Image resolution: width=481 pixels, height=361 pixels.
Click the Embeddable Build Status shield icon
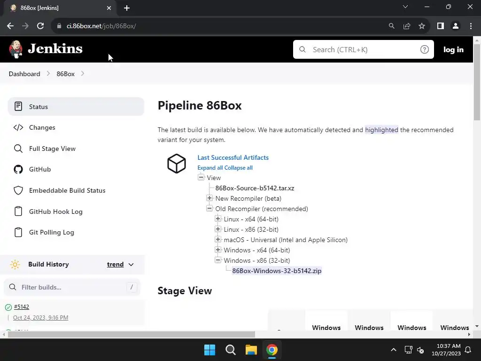[18, 190]
